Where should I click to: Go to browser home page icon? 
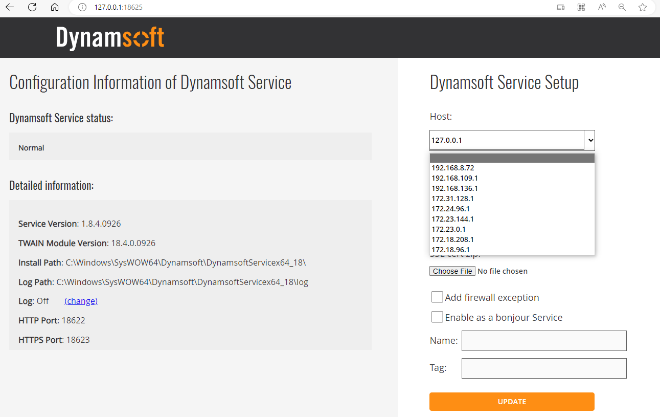55,7
